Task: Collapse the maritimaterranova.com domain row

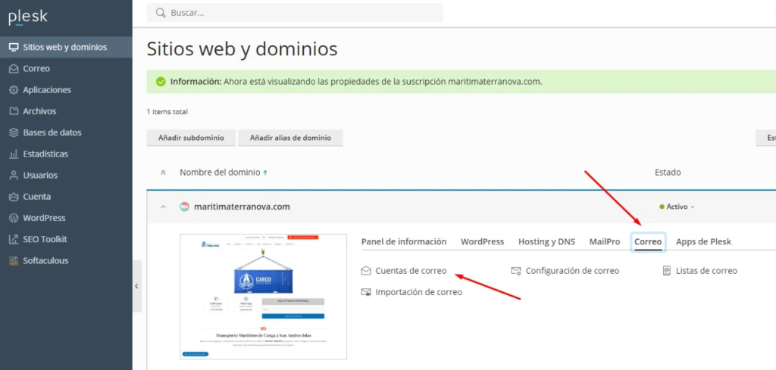Action: pos(163,207)
